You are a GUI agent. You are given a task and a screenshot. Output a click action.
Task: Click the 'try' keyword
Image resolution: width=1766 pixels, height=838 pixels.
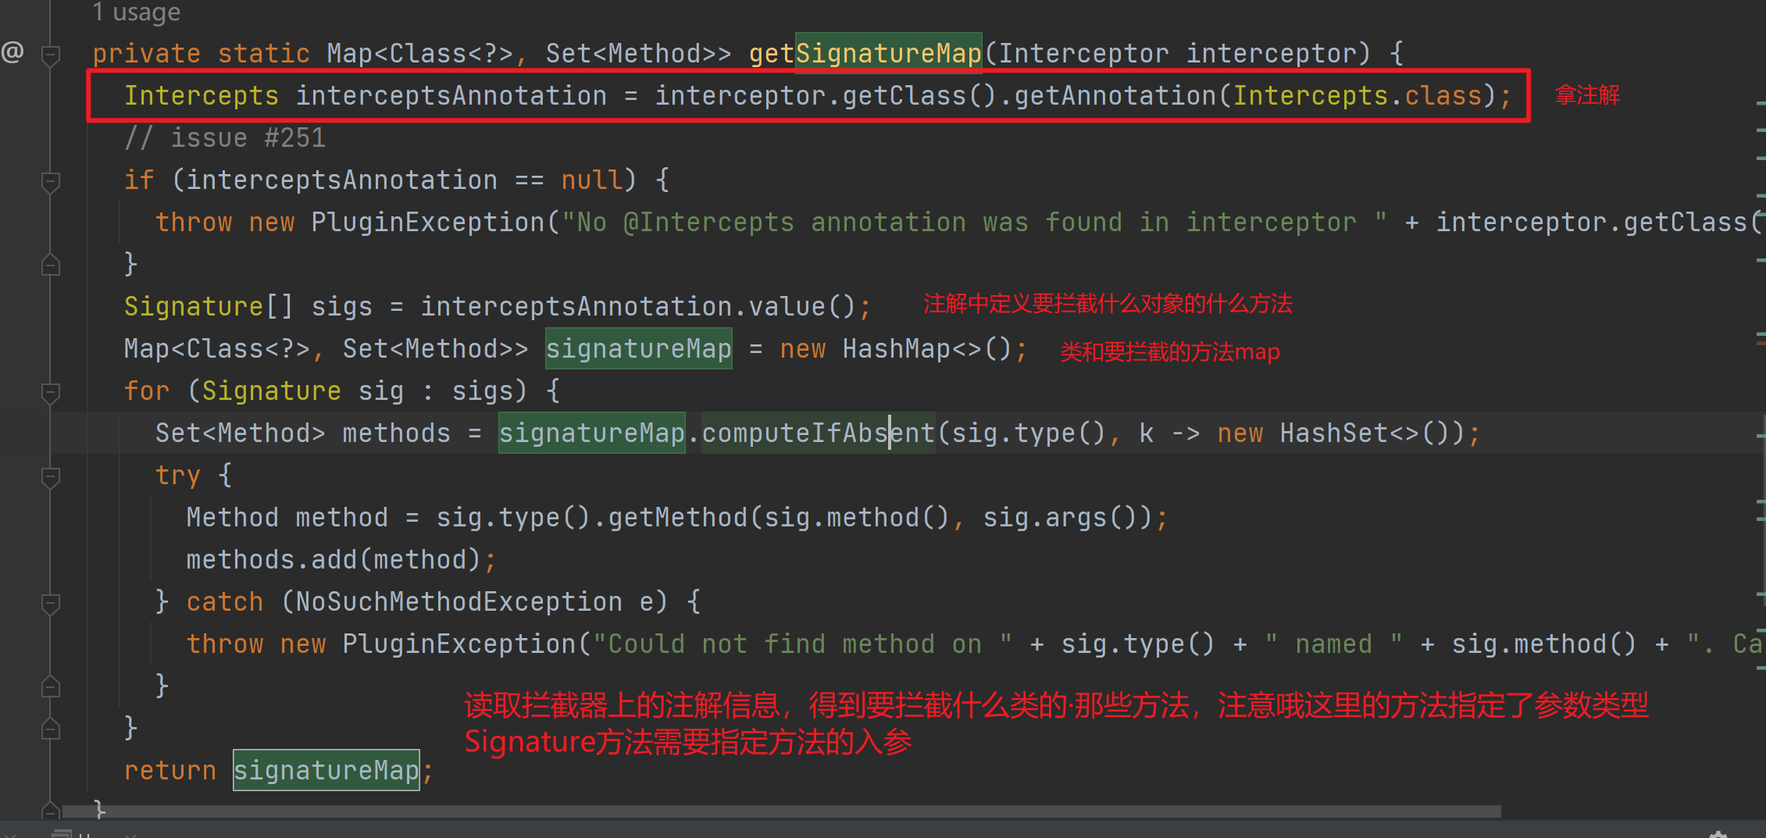click(177, 475)
